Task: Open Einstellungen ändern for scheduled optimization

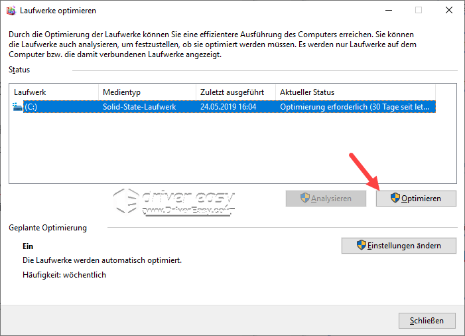Action: pyautogui.click(x=399, y=246)
